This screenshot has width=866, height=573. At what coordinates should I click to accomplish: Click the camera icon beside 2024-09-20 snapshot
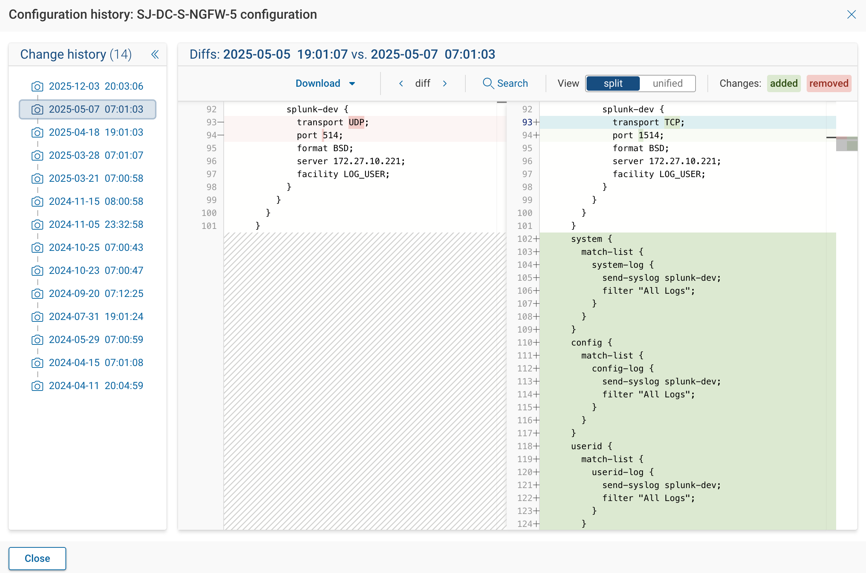[37, 294]
